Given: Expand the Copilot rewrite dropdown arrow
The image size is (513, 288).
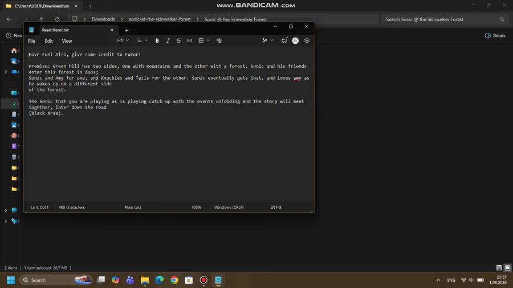Looking at the screenshot, I should pyautogui.click(x=272, y=40).
